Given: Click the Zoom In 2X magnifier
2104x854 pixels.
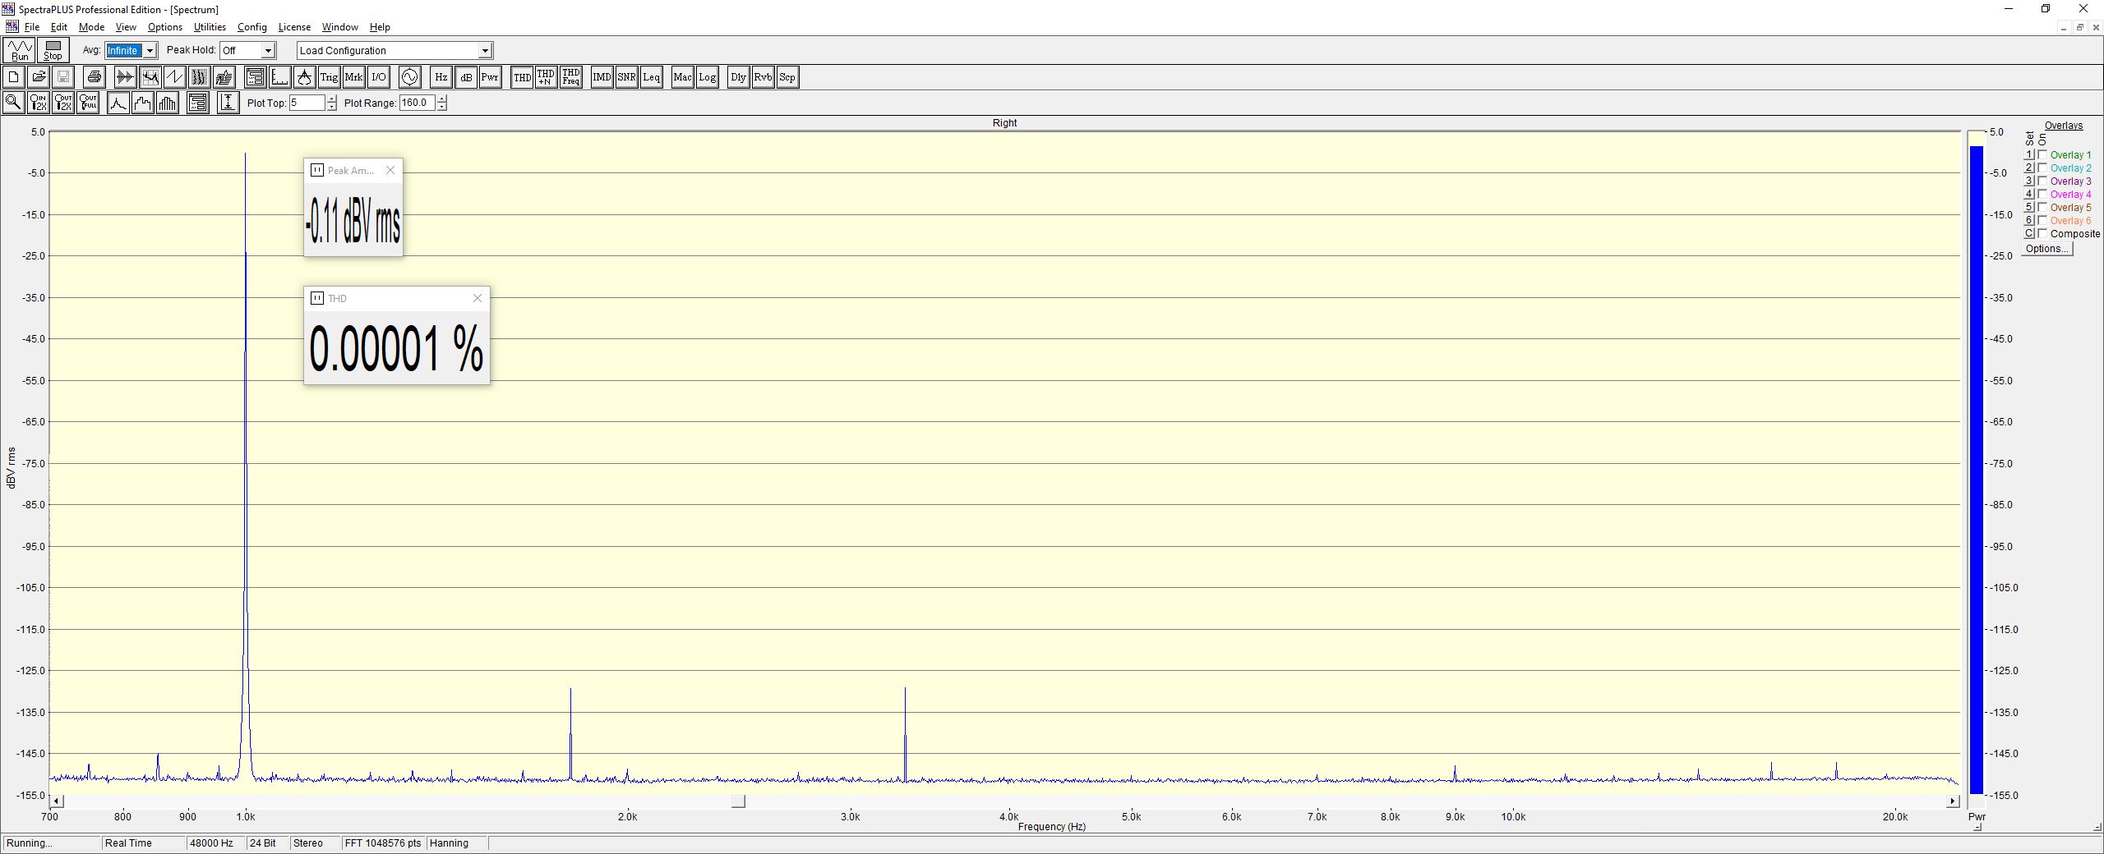Looking at the screenshot, I should [38, 103].
